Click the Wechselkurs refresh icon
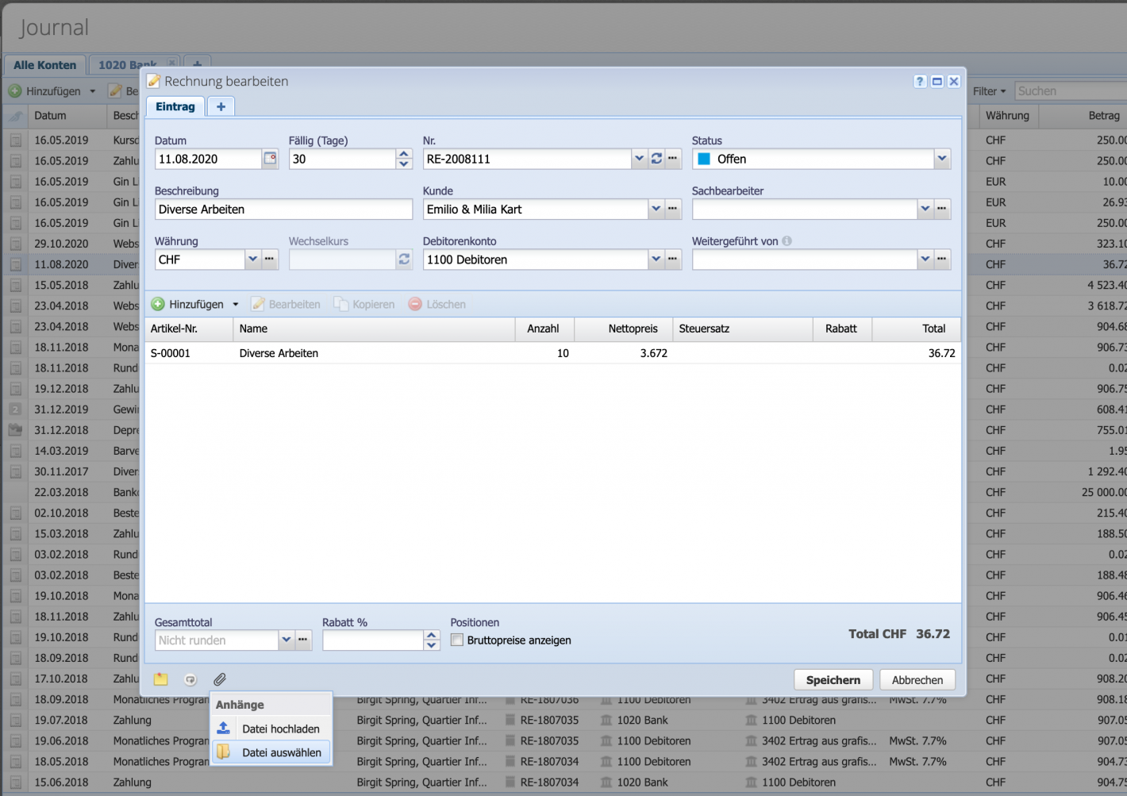The height and width of the screenshot is (796, 1127). tap(403, 259)
